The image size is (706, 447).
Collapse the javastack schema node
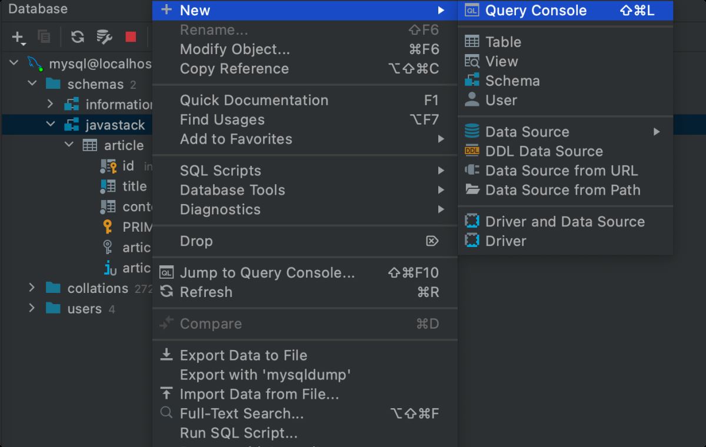(51, 125)
